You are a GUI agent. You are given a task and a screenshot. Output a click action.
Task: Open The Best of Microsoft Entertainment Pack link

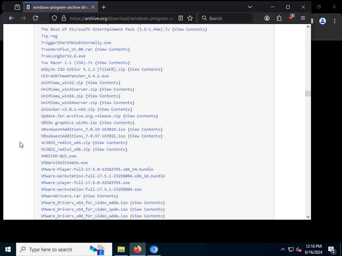coord(105,29)
